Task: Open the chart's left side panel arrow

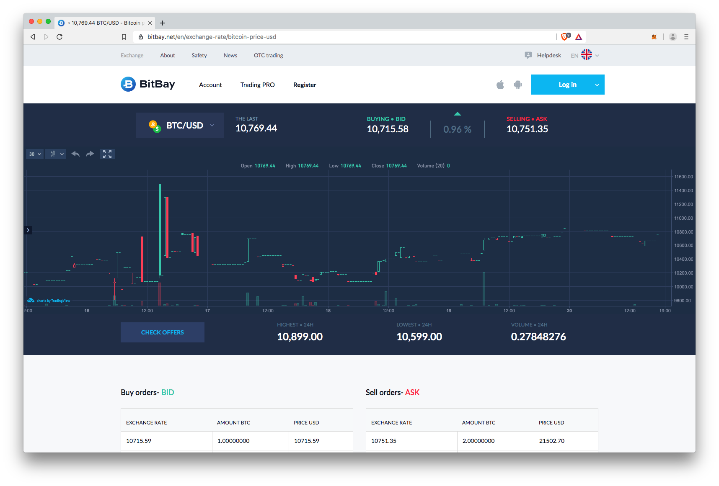Action: pyautogui.click(x=28, y=230)
